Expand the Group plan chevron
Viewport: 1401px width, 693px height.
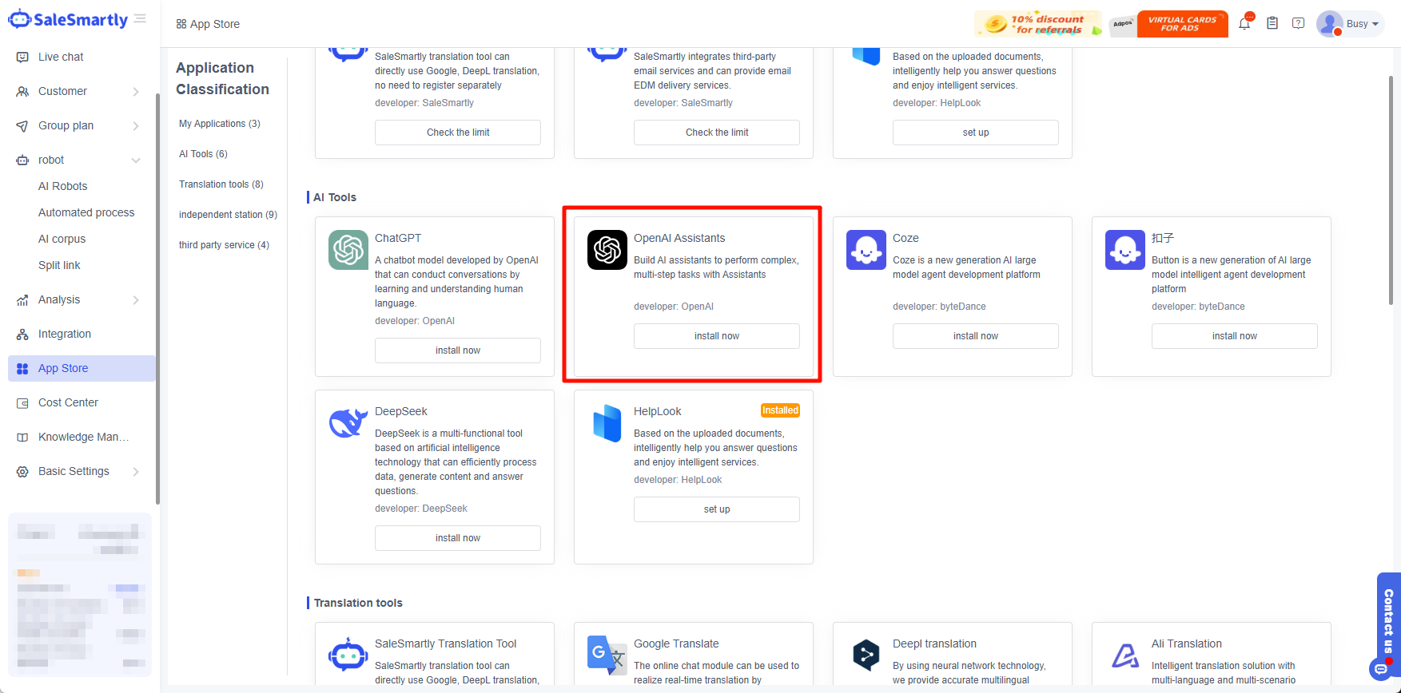(136, 125)
